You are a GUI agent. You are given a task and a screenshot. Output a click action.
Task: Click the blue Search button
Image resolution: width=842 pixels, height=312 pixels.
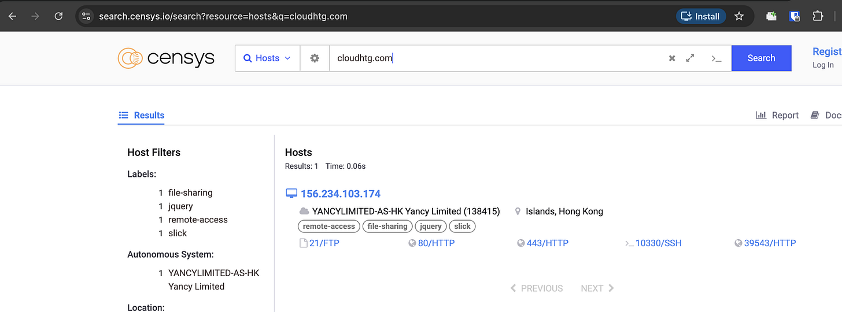tap(761, 58)
